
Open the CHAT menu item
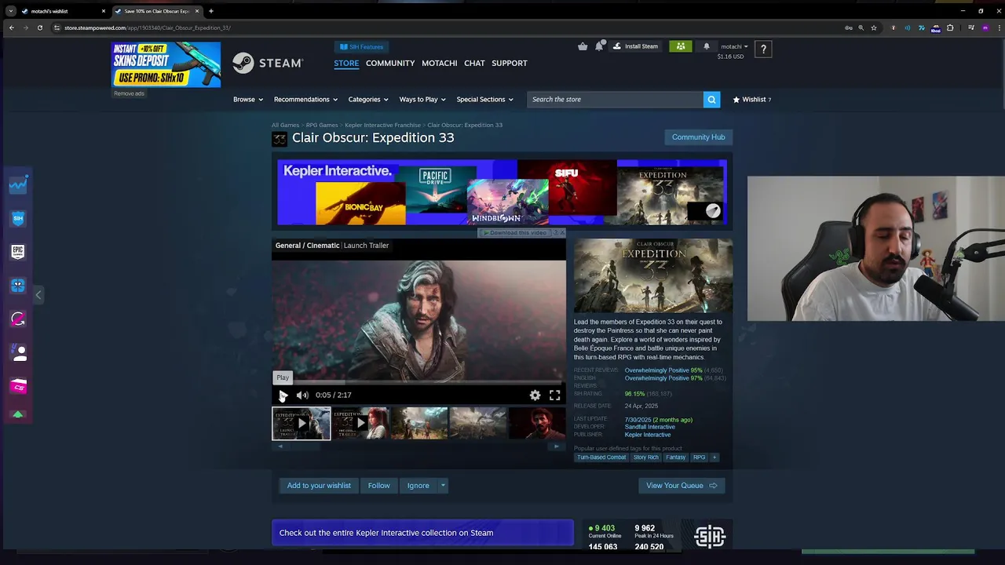[474, 63]
